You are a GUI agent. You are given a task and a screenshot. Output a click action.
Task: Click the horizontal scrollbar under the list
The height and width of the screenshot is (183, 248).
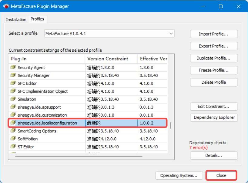(x=91, y=156)
